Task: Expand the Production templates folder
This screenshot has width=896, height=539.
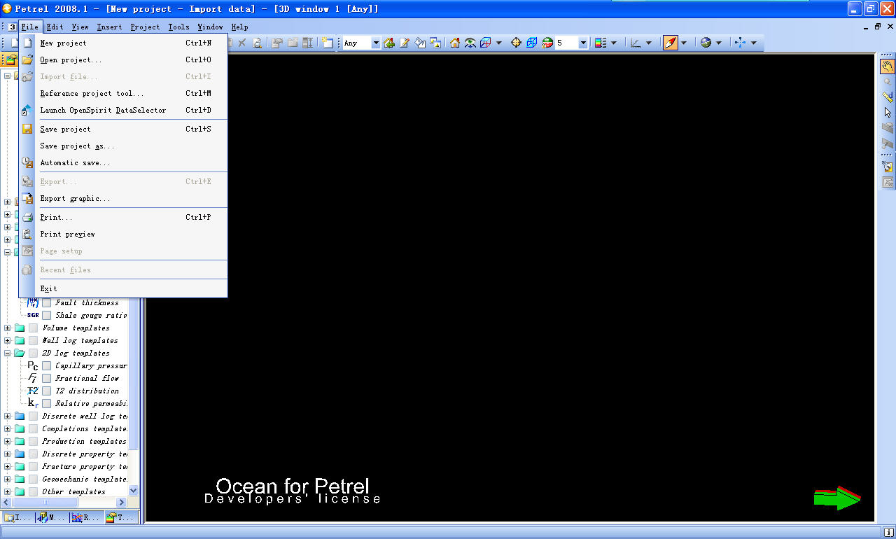Action: point(8,442)
